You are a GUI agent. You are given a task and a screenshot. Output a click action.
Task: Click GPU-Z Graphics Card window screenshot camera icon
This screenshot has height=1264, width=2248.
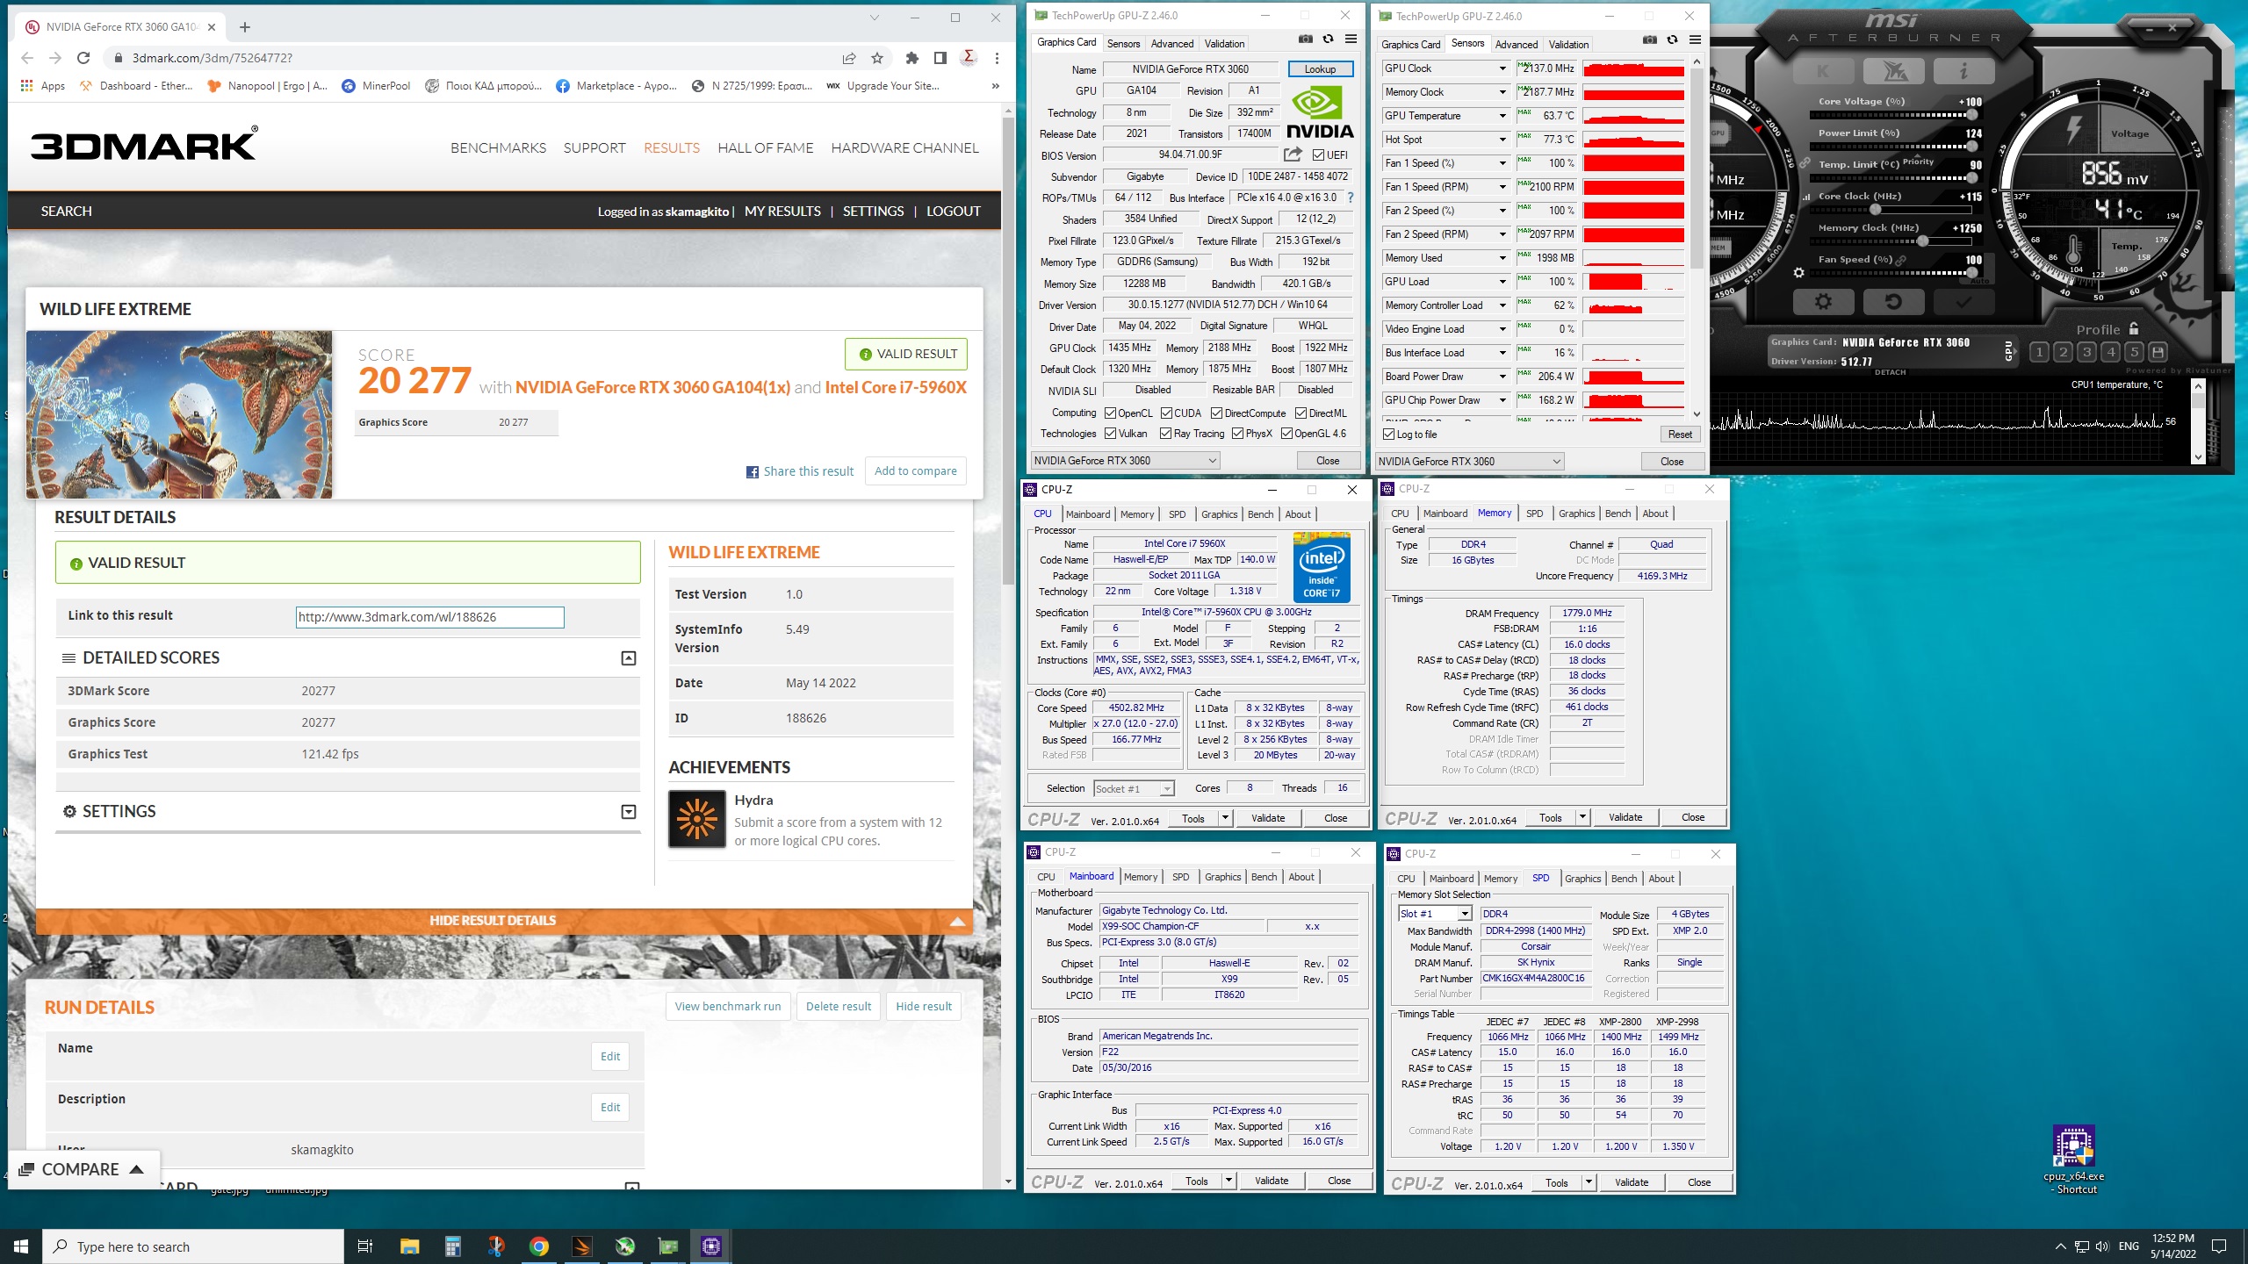coord(1306,39)
